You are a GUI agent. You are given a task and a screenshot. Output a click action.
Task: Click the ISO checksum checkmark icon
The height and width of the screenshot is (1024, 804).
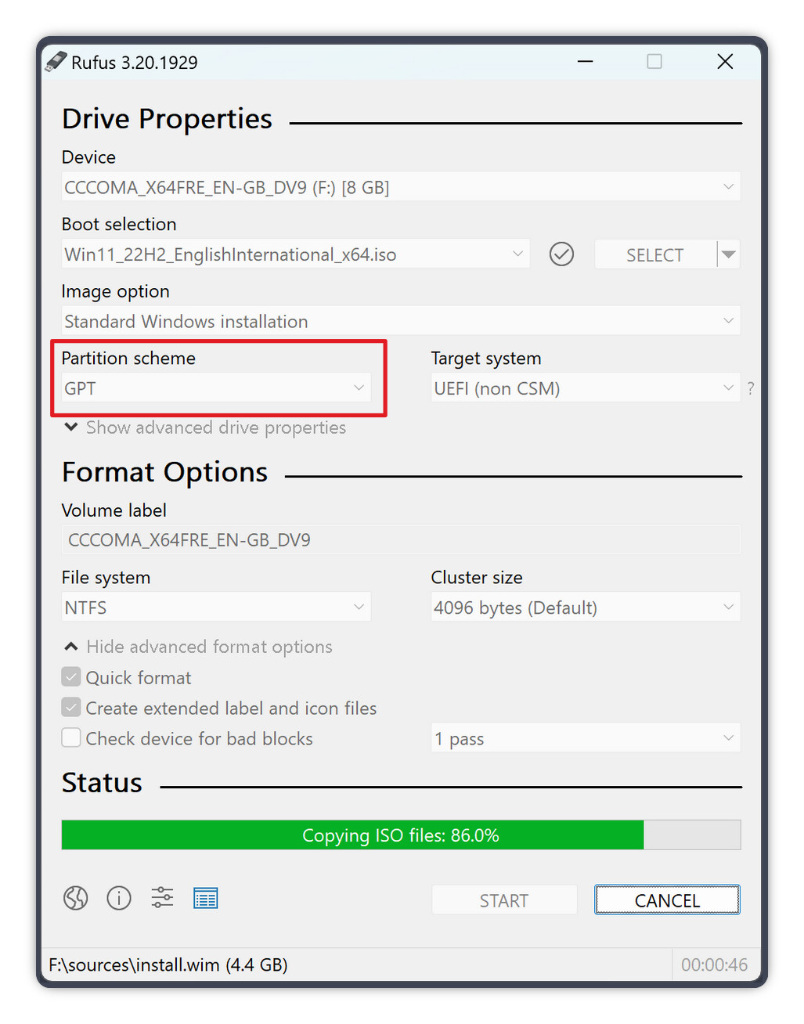tap(561, 254)
